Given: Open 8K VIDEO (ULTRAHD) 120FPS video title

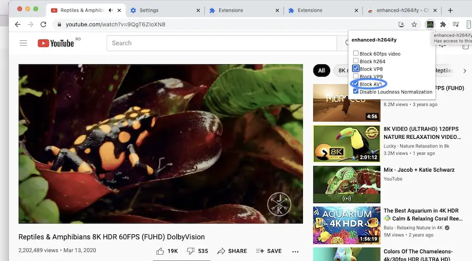Looking at the screenshot, I should (422, 133).
